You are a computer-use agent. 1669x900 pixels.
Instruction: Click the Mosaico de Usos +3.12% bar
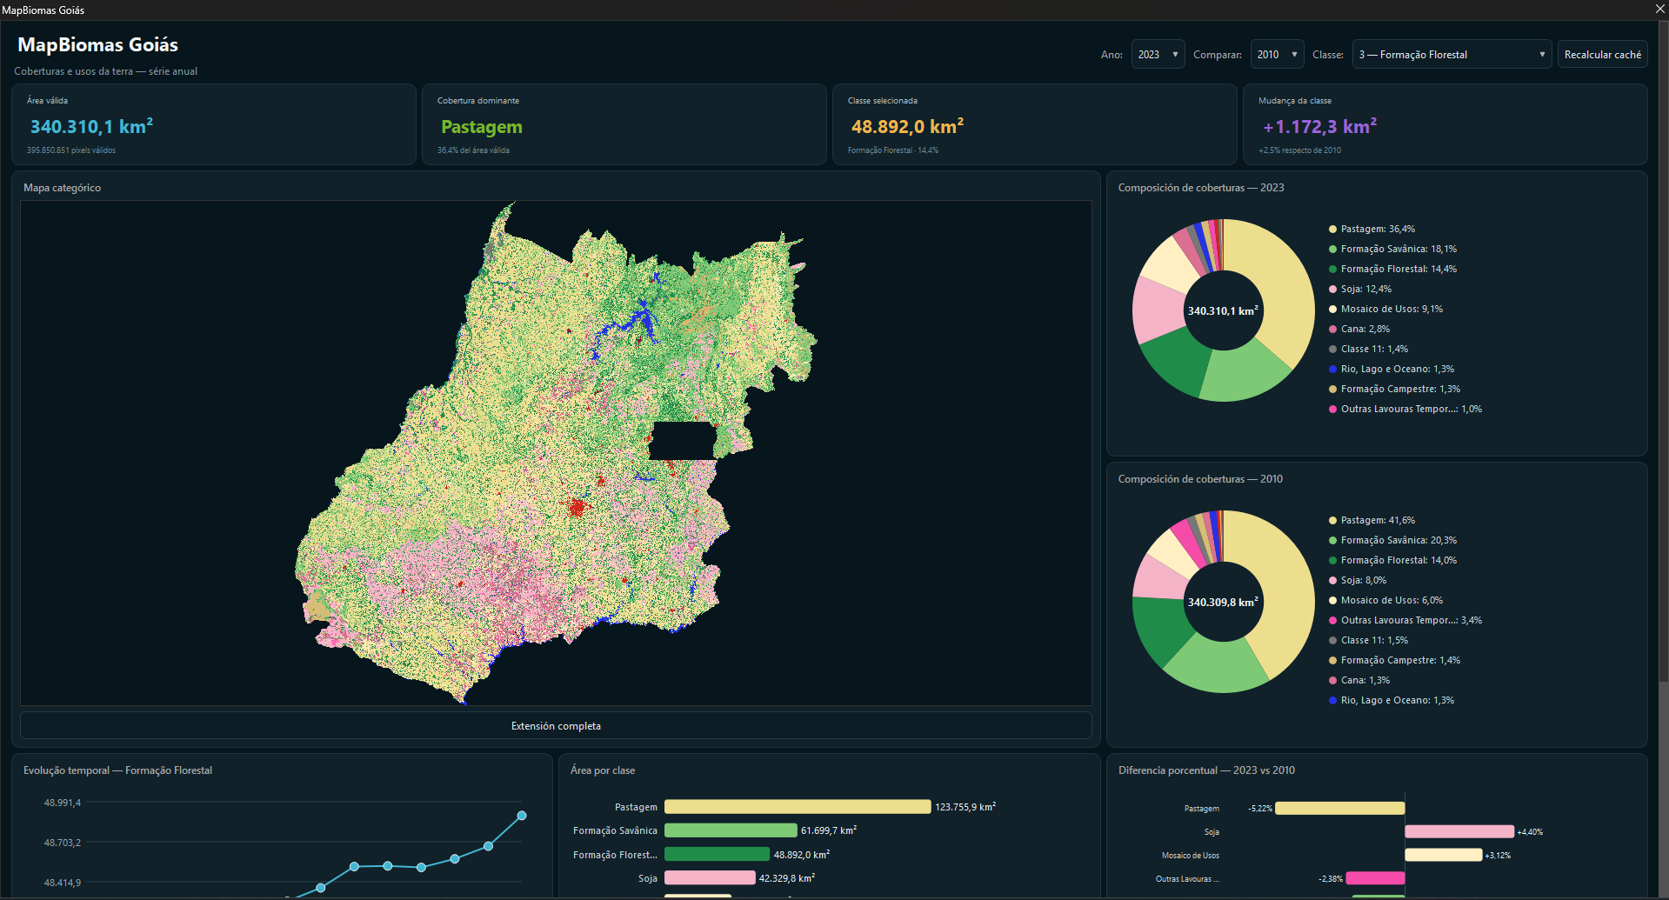(x=1444, y=855)
